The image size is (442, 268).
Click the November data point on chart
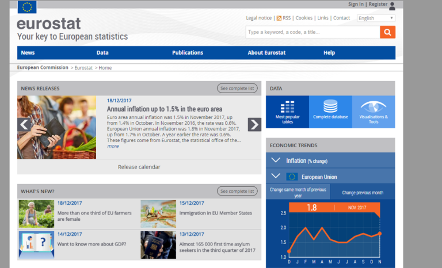click(x=380, y=233)
